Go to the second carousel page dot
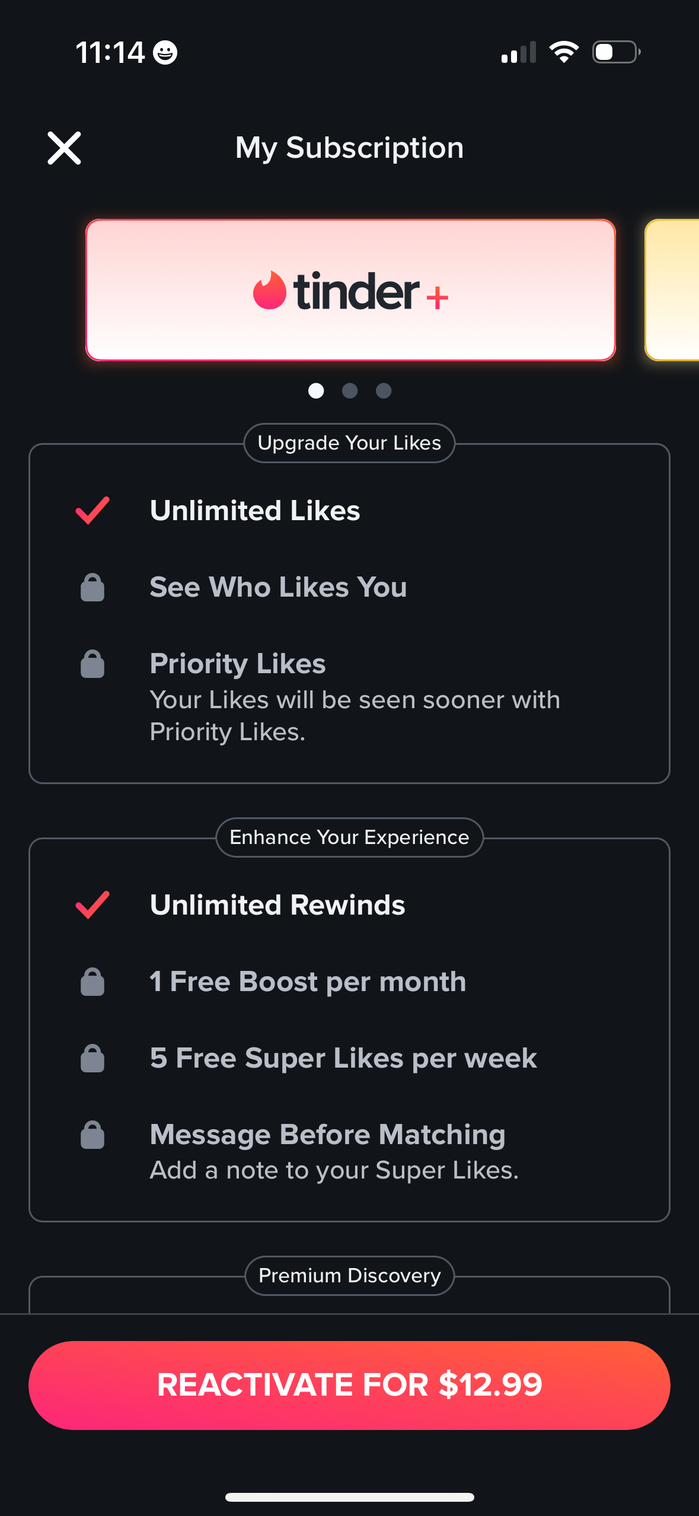Screen dimensions: 699x1516 [x=350, y=391]
